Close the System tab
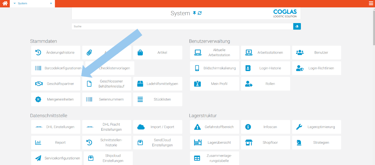The height and width of the screenshot is (165, 375). click(x=51, y=4)
